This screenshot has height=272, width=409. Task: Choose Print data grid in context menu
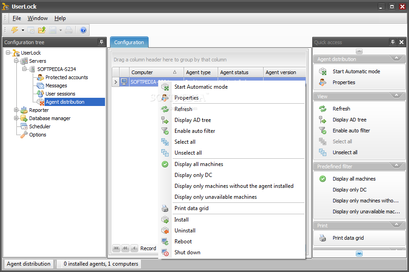(232, 208)
